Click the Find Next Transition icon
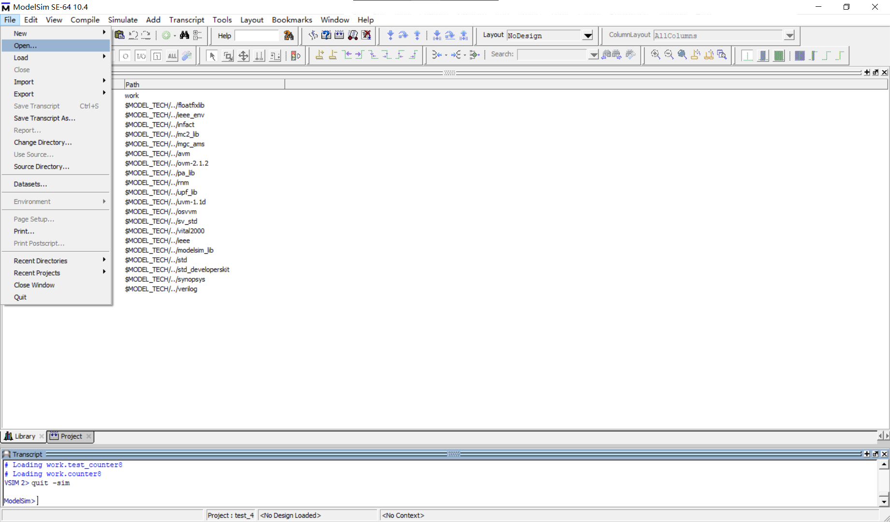 coord(359,55)
